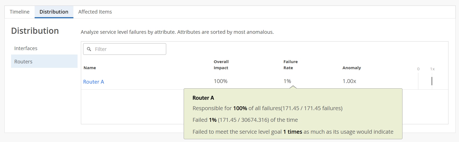Sort by Failure Rate column header
Screen dimensions: 459x142
[x=290, y=65]
